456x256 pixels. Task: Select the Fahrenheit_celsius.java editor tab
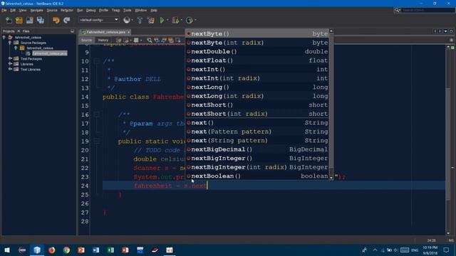click(105, 32)
